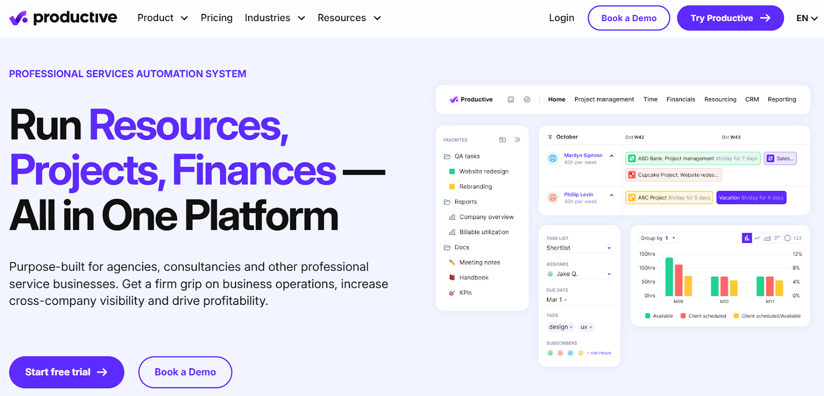Open the Product dropdown menu
The image size is (824, 396).
[x=162, y=18]
